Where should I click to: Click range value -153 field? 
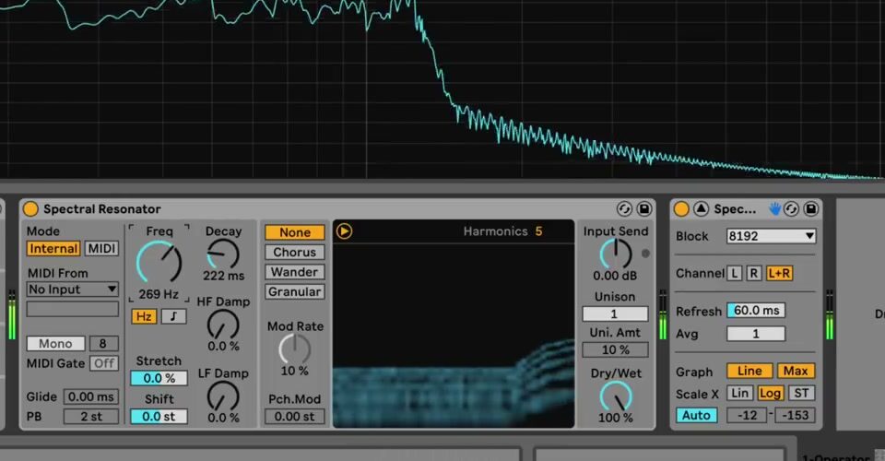click(x=795, y=415)
